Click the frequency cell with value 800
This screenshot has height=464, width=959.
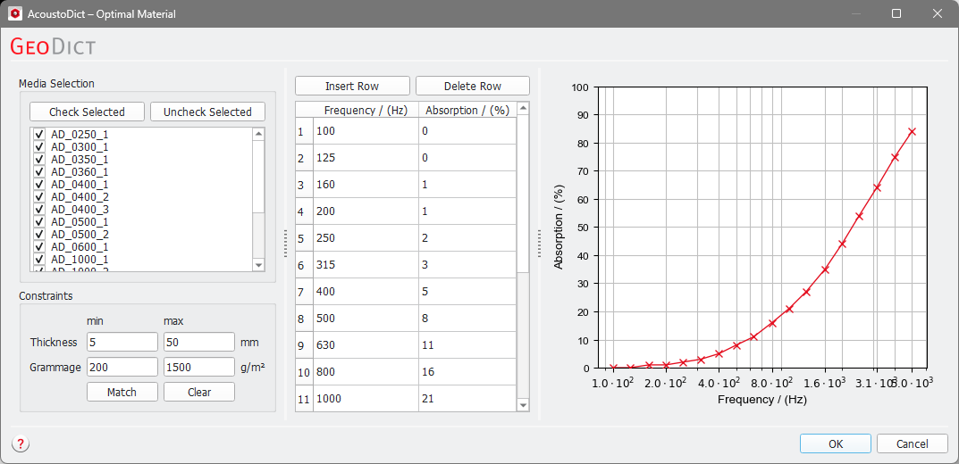[366, 372]
